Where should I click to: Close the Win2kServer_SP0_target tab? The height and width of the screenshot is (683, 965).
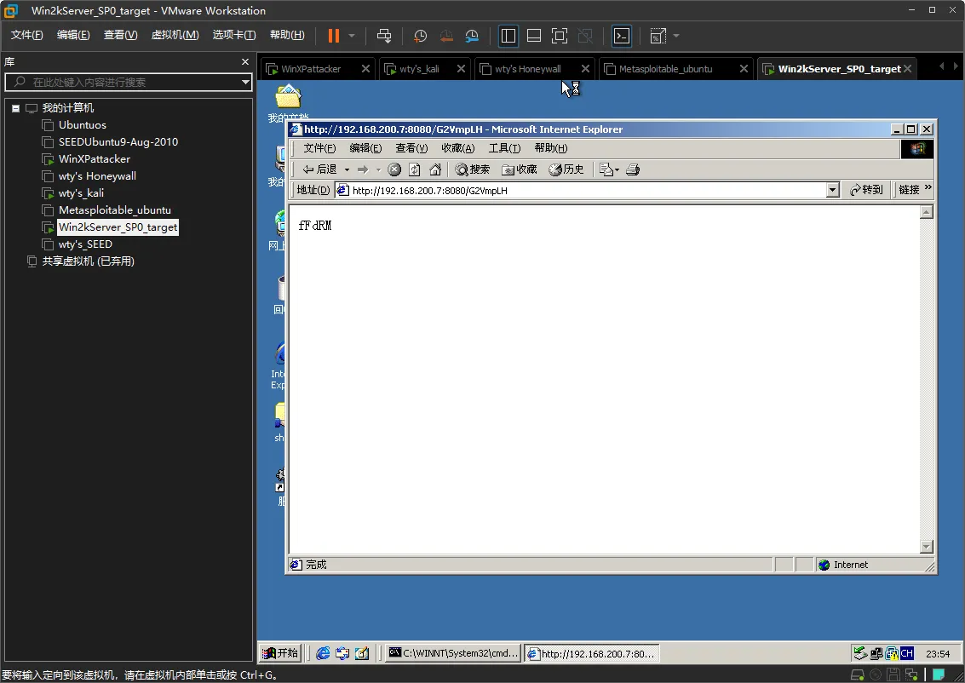tap(907, 69)
